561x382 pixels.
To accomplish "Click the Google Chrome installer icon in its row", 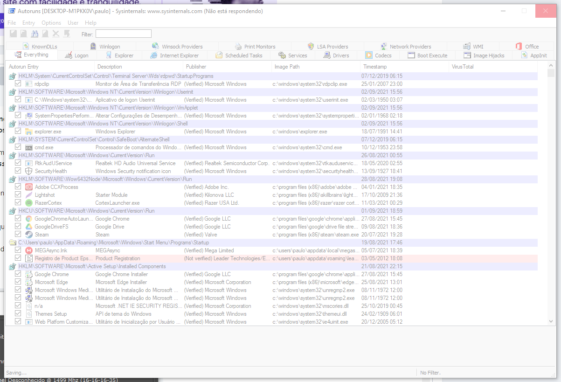I will point(28,274).
